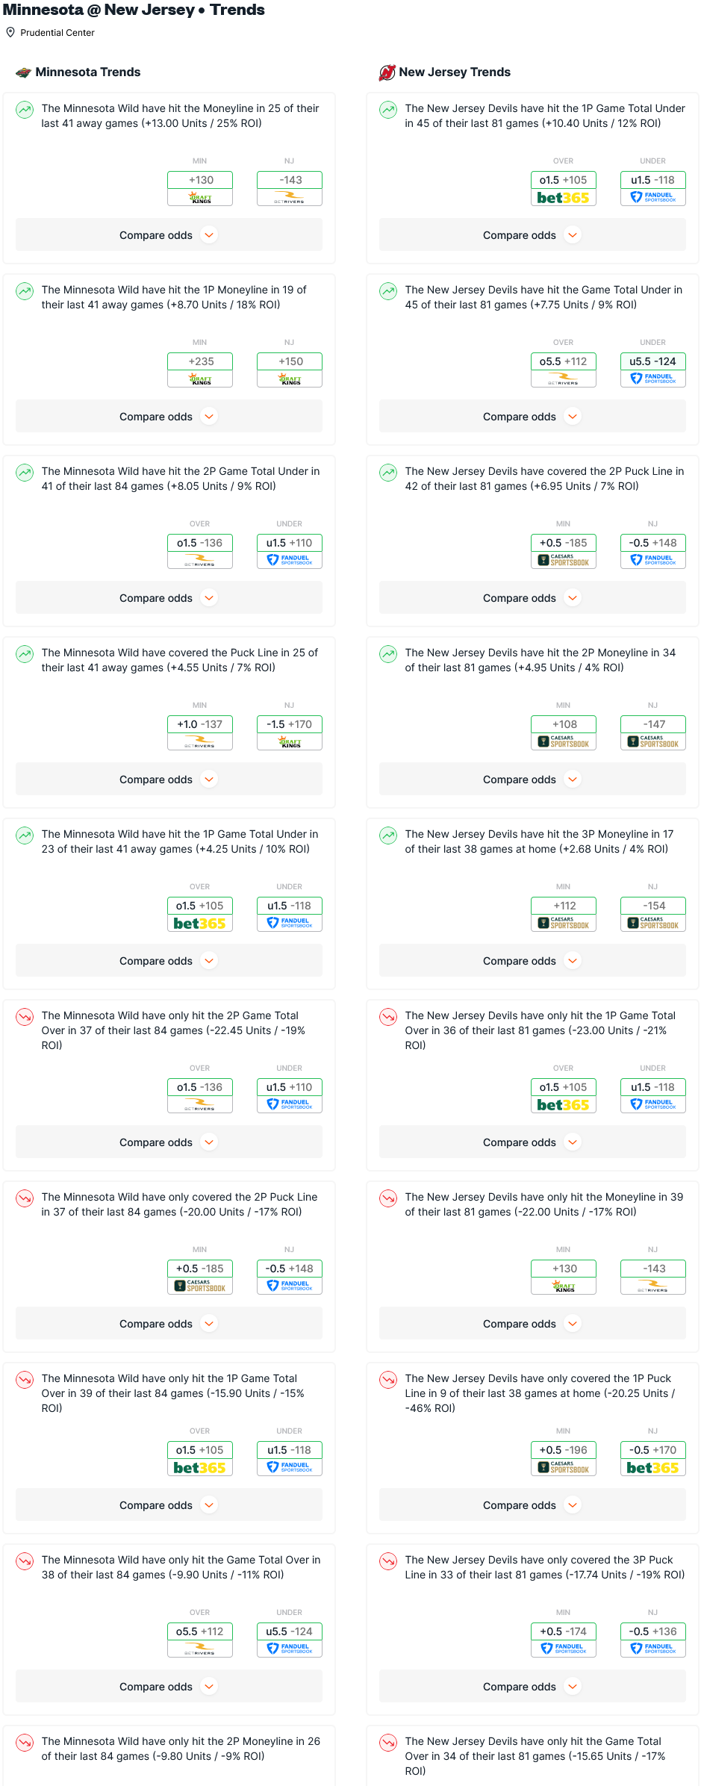This screenshot has height=1786, width=701.
Task: Choose BetRivers -143 NJ moneyline odds in first Wild card
Action: (290, 188)
